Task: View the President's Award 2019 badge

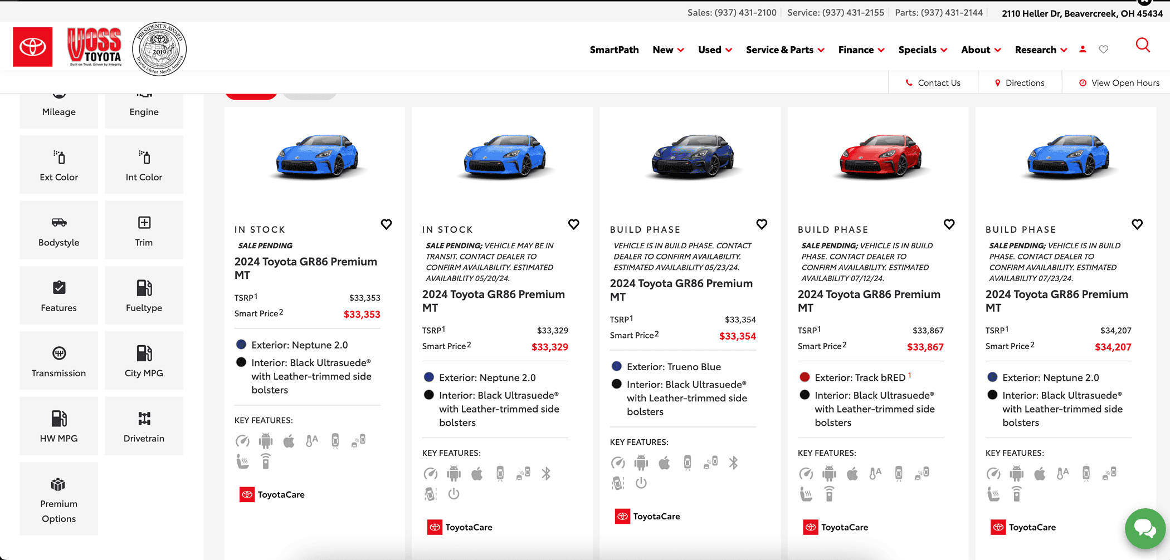Action: pos(159,49)
